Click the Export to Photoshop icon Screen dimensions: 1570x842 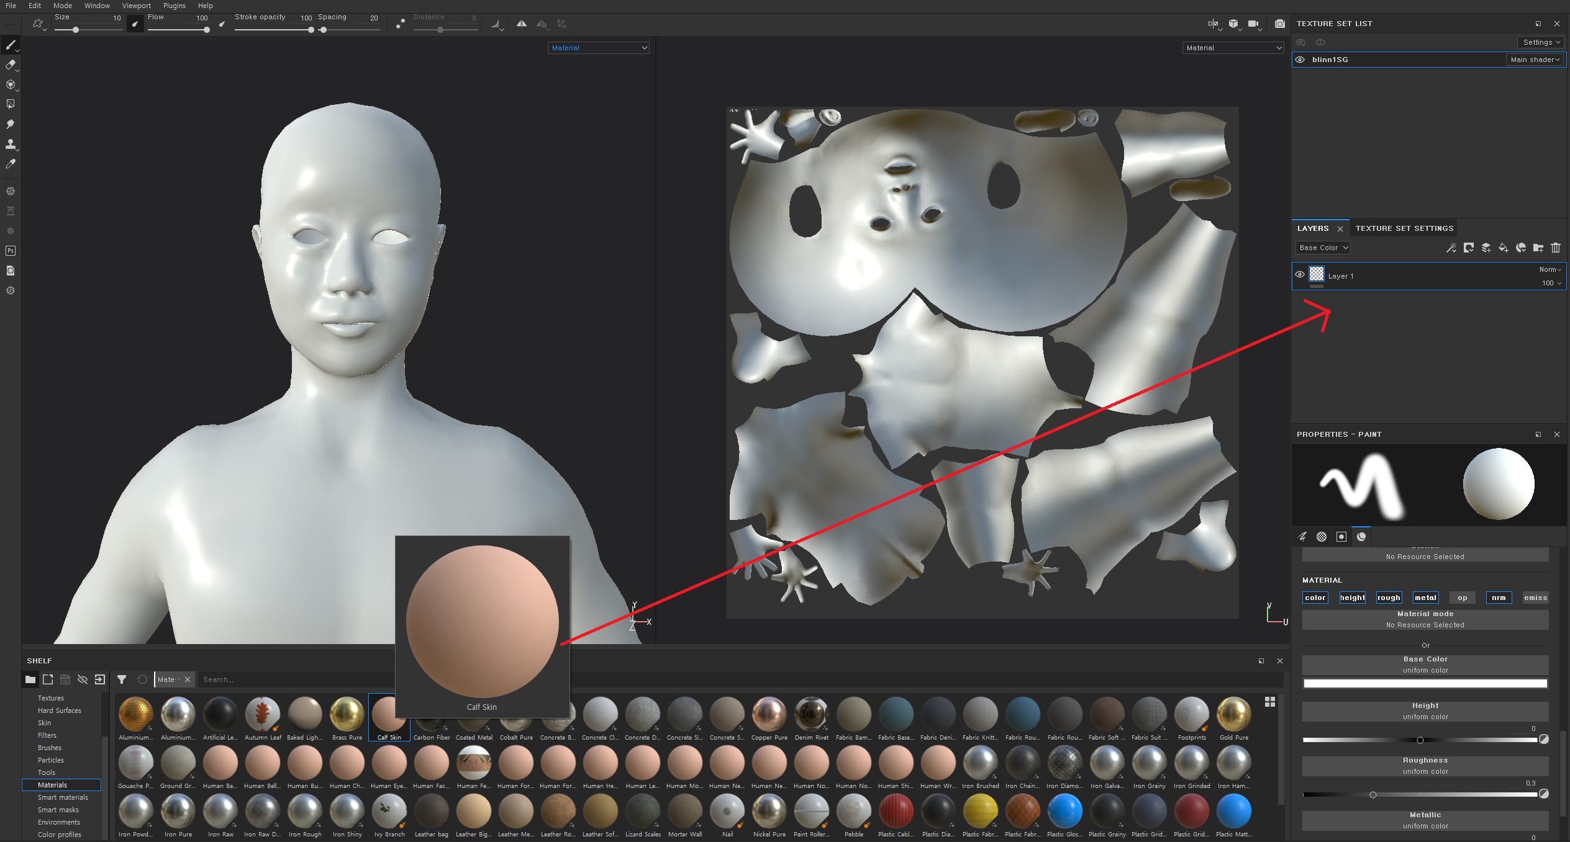(x=11, y=251)
